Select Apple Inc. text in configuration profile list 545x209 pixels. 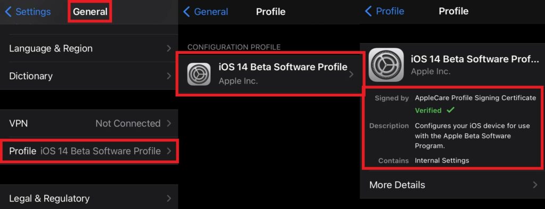coord(238,81)
